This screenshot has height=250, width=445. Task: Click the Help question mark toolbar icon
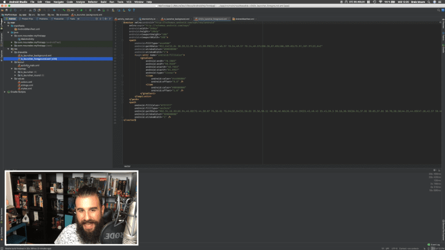[134, 10]
